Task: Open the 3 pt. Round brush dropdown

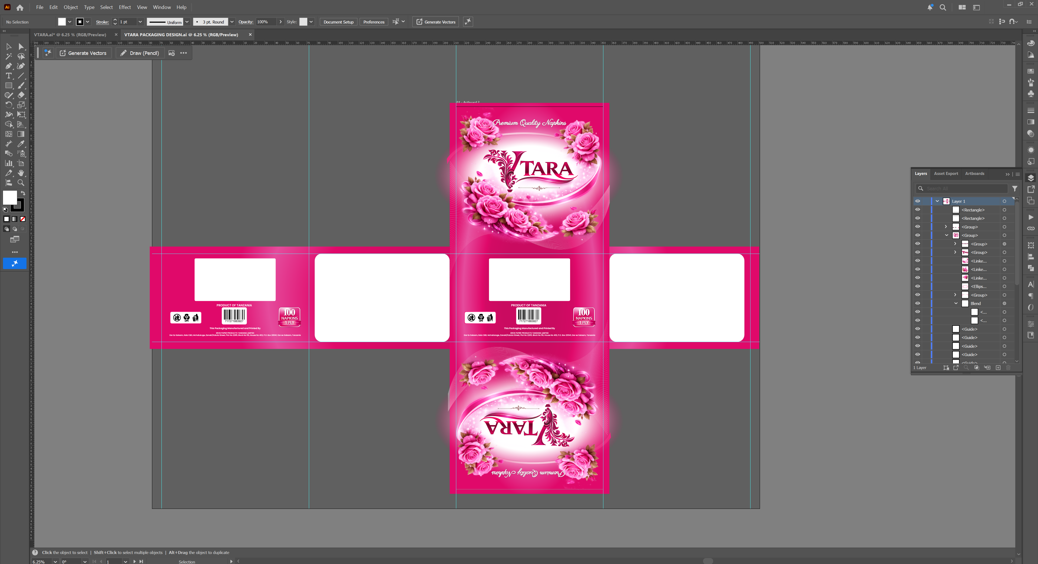Action: click(x=232, y=22)
